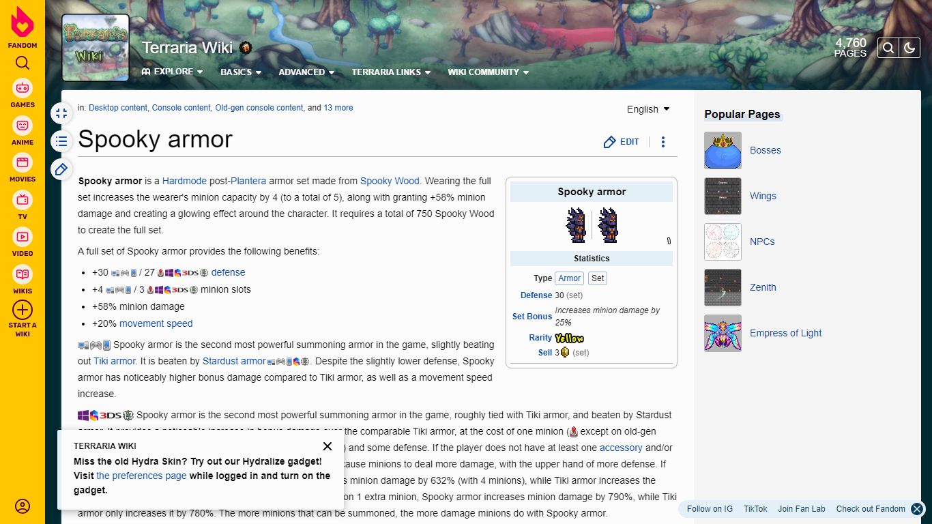
Task: Open the NPCs page link
Action: click(x=762, y=242)
